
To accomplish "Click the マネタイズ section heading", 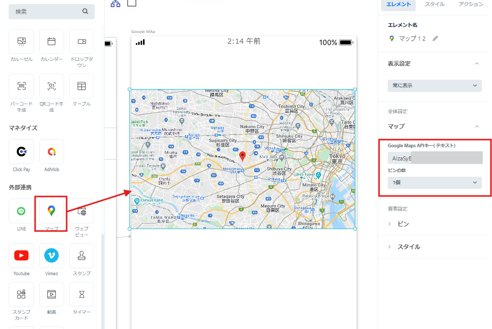I will (23, 128).
